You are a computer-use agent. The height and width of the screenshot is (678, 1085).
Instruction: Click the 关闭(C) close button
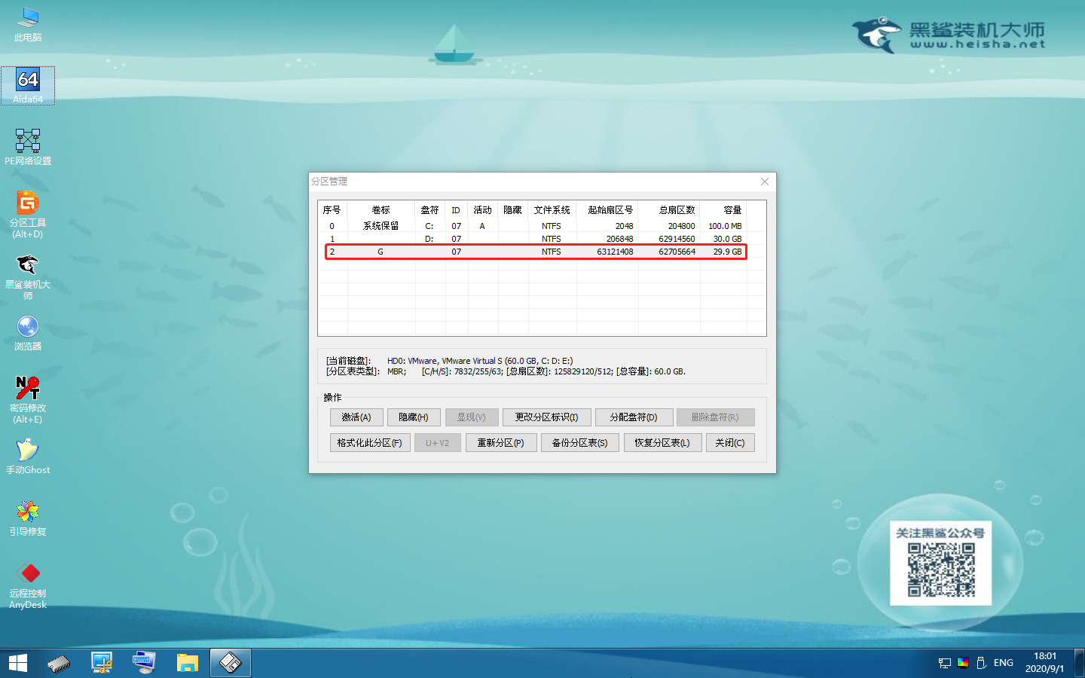click(729, 442)
